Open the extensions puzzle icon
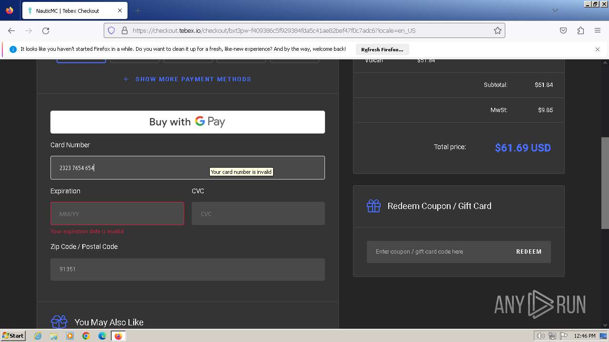The height and width of the screenshot is (342, 609). click(580, 30)
